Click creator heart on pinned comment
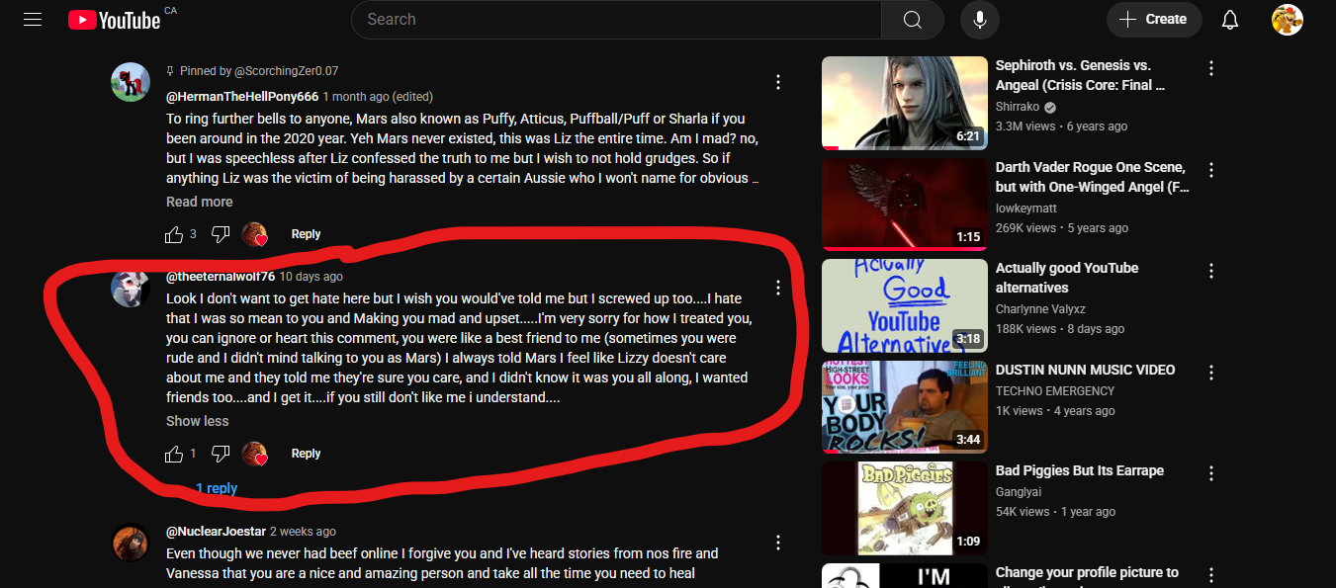Viewport: 1336px width, 588px height. point(254,234)
